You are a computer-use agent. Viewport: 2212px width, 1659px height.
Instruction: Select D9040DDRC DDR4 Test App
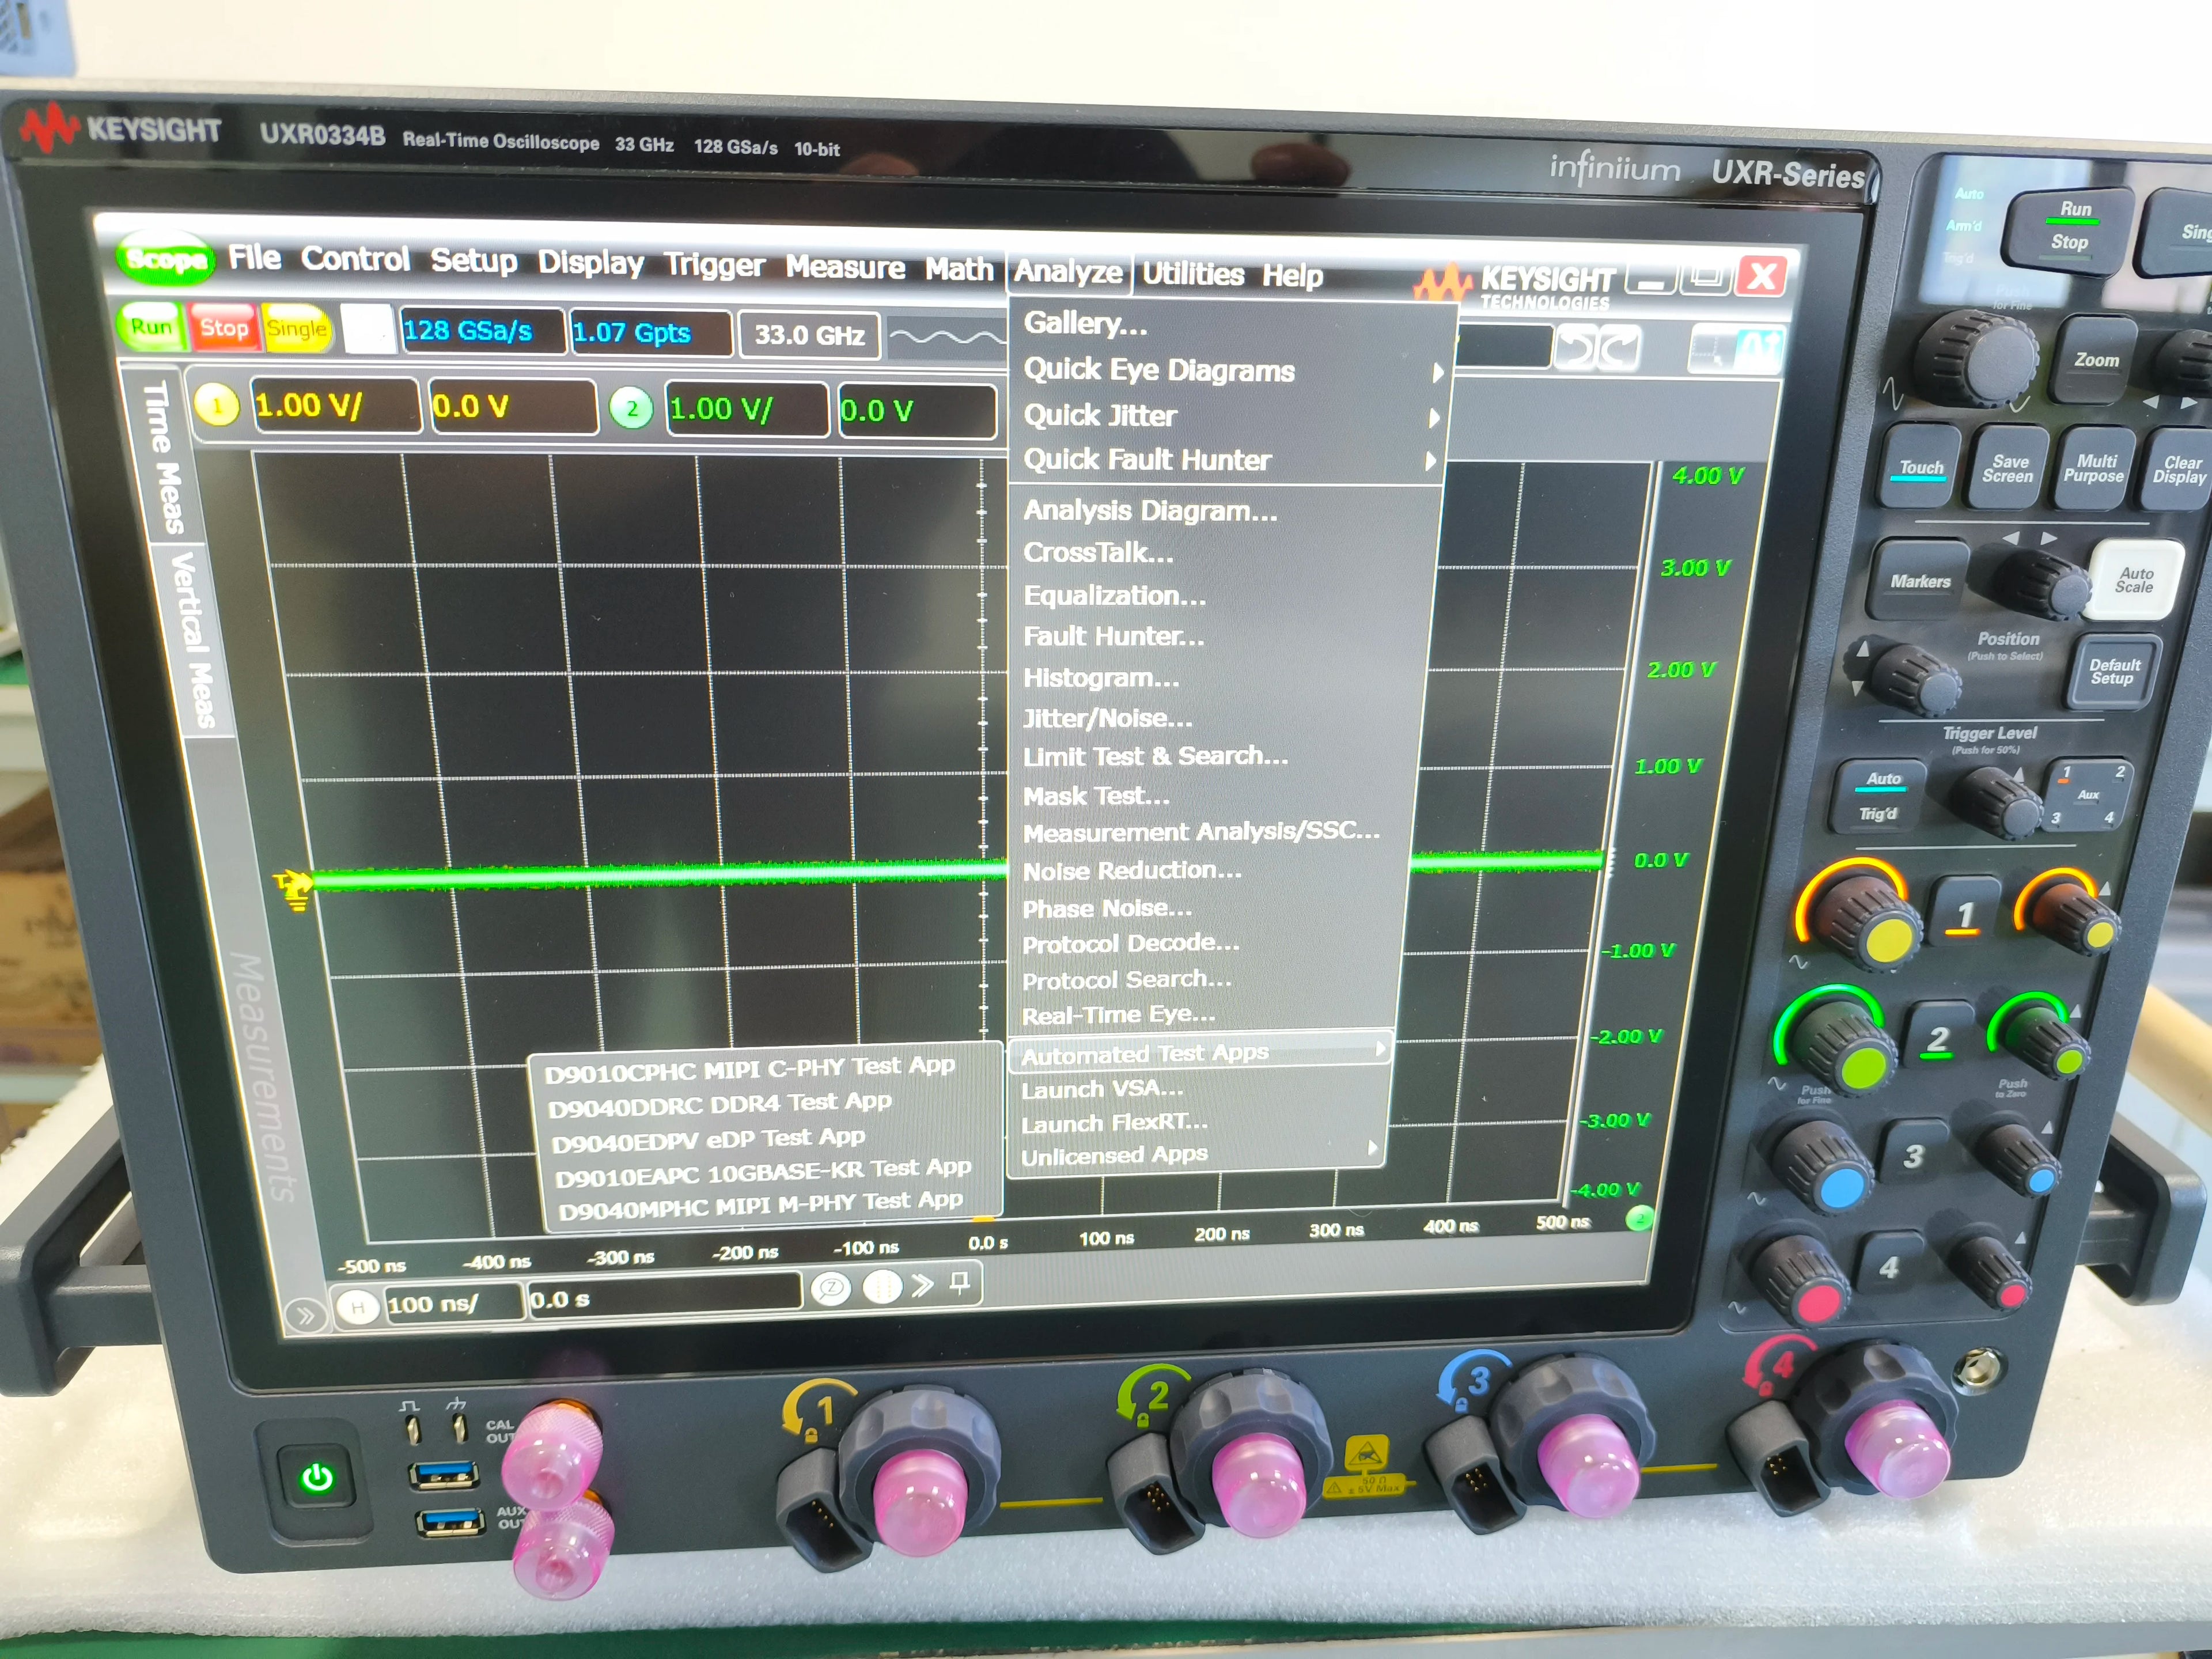coord(720,1104)
